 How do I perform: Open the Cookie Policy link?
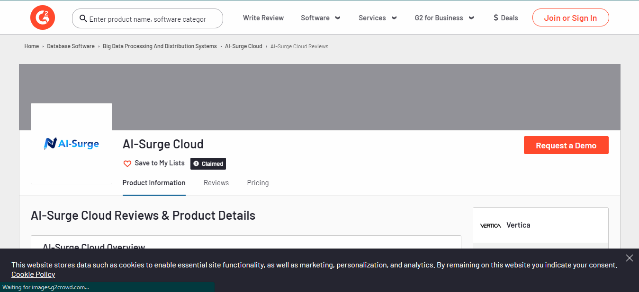(x=33, y=275)
